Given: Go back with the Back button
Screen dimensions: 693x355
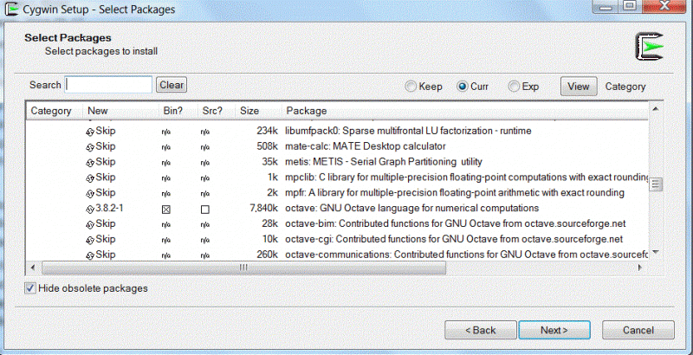Looking at the screenshot, I should 481,330.
